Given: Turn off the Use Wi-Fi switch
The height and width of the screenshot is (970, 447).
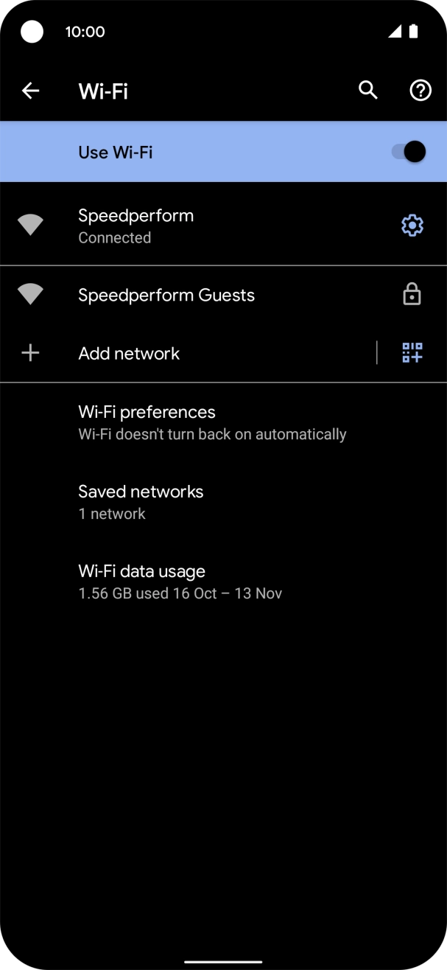Looking at the screenshot, I should click(409, 152).
